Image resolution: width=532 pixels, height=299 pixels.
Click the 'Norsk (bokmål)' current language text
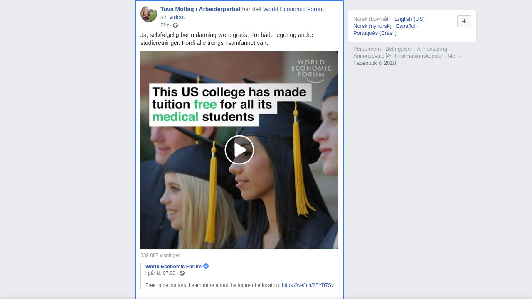click(372, 19)
